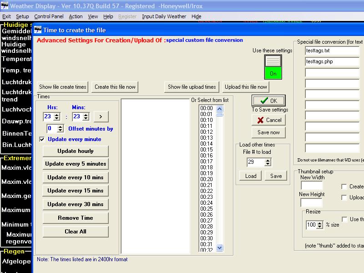This screenshot has width=364, height=273.
Task: Open the Help menu
Action: [108, 16]
